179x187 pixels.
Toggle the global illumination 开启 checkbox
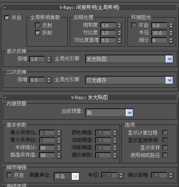[x=7, y=18]
